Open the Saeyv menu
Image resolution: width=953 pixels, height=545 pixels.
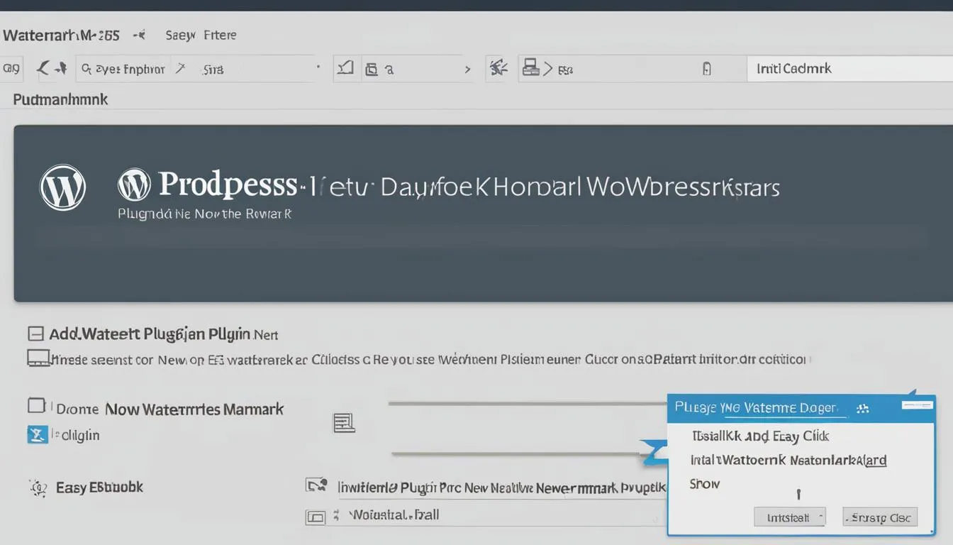(181, 35)
